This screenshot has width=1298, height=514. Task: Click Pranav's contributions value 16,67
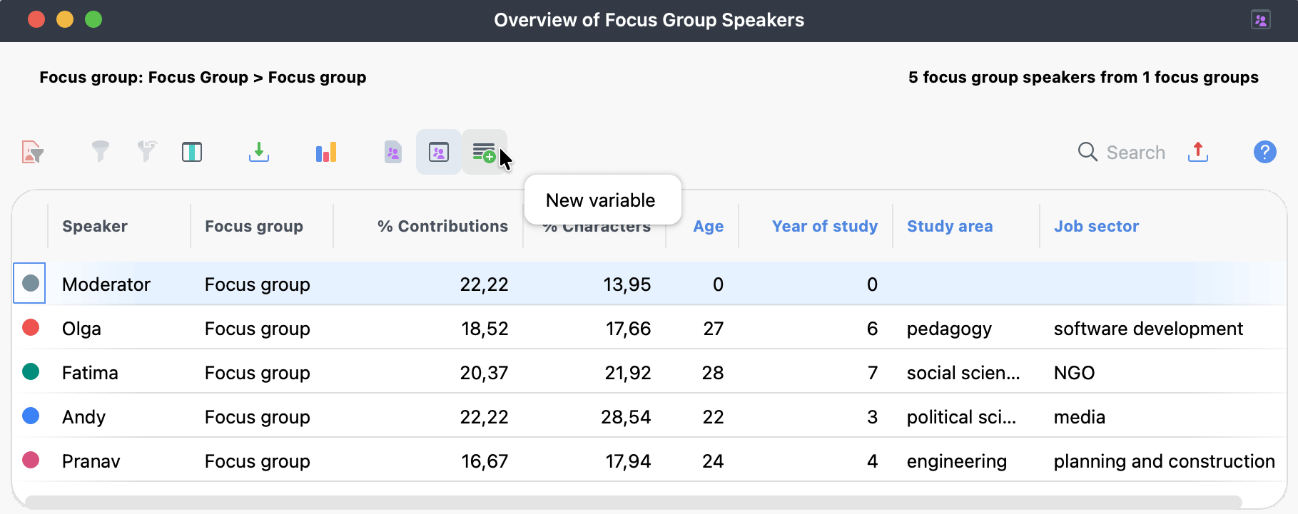(485, 461)
